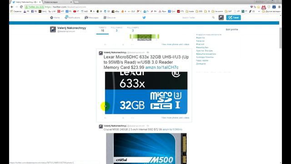
Task: Click the browser back arrow
Action: point(12,7)
